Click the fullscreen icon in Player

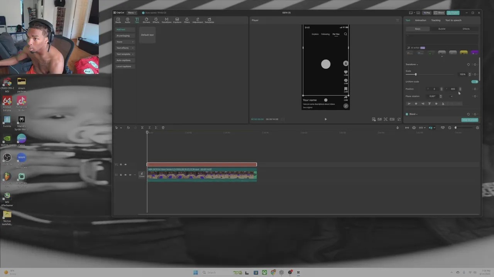[399, 119]
